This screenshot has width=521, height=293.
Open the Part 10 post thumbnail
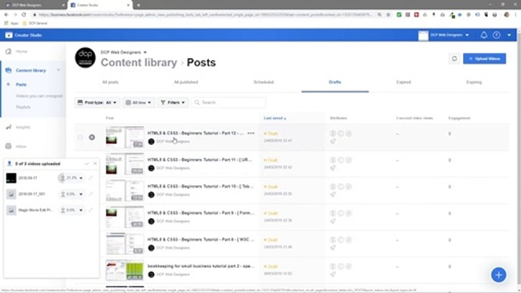(x=125, y=190)
